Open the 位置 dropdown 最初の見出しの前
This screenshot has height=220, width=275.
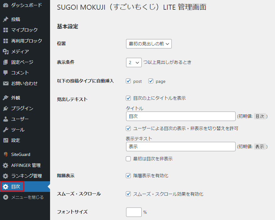pyautogui.click(x=149, y=44)
